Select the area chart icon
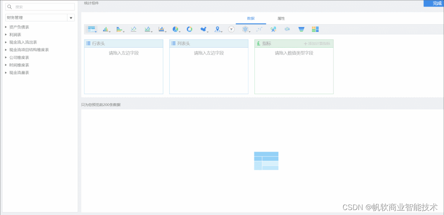Viewport: 444px width, 215px height. click(147, 29)
